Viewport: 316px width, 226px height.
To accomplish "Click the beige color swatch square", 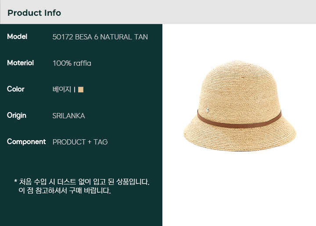I will click(x=81, y=89).
